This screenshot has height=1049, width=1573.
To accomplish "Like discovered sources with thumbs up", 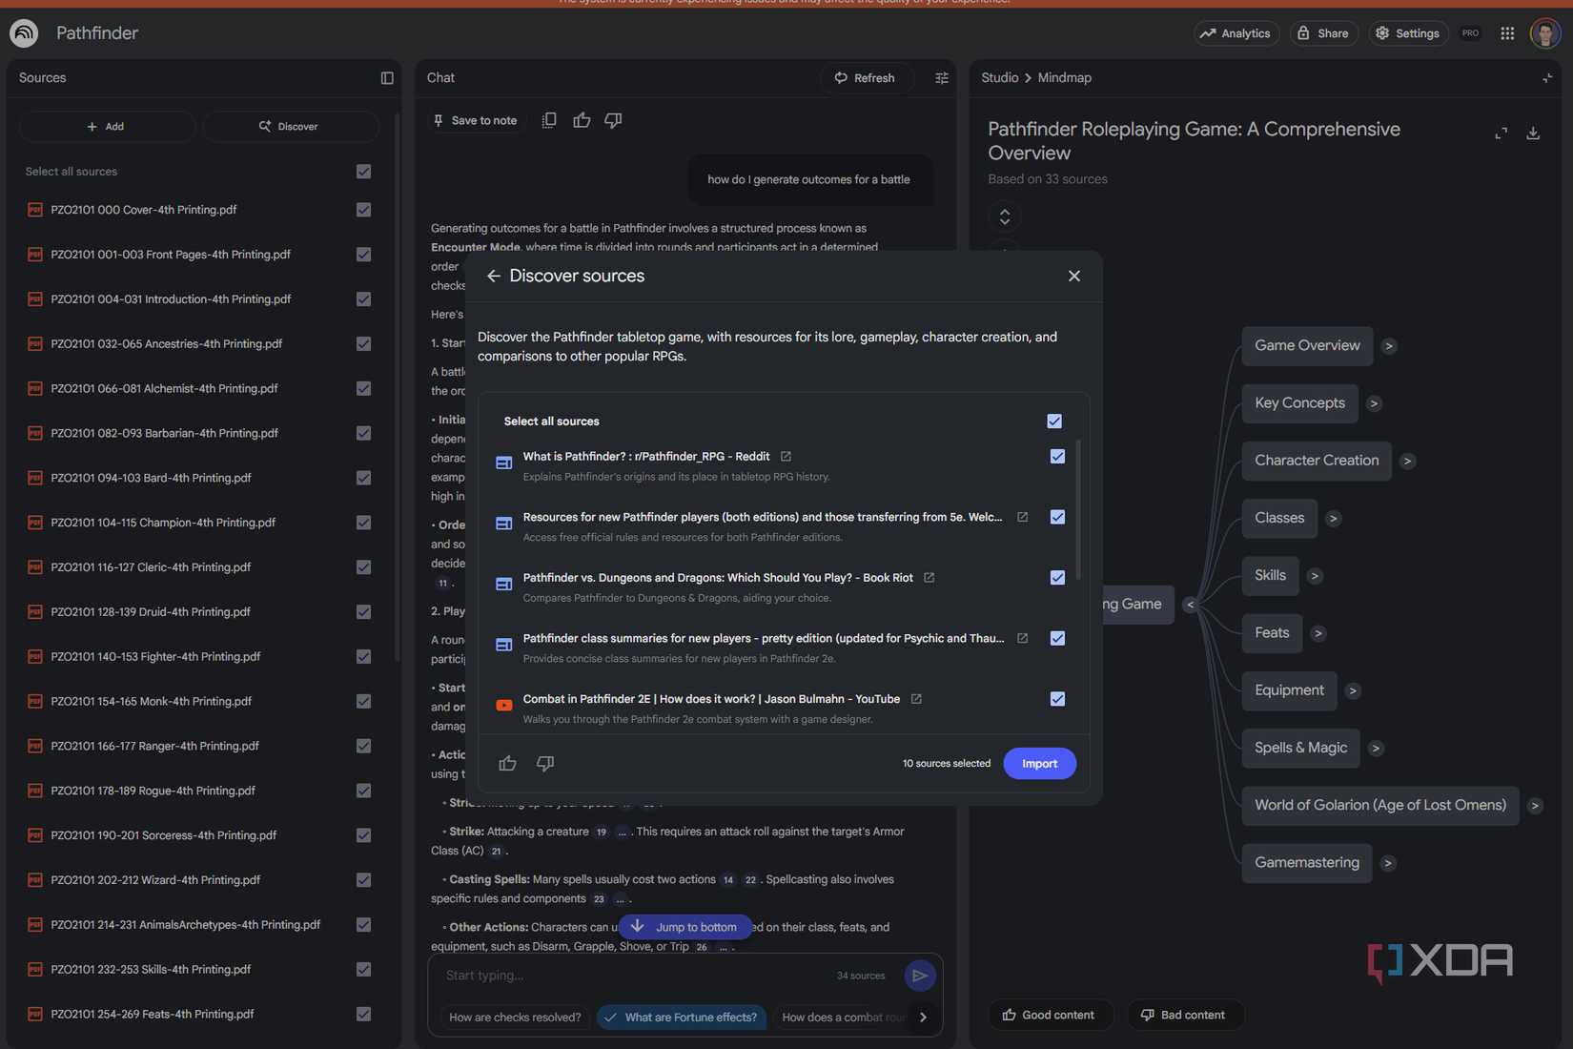I will [507, 763].
